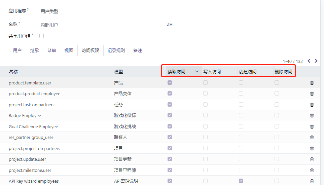Sort by the 模型 column header
The height and width of the screenshot is (185, 324).
119,72
